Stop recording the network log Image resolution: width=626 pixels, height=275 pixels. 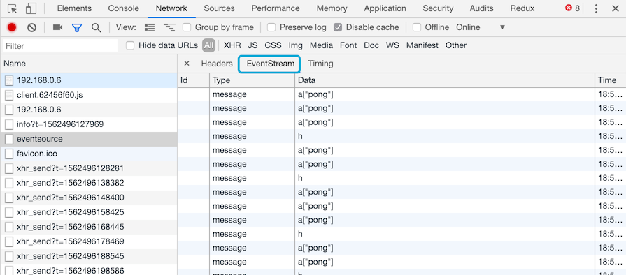tap(12, 27)
